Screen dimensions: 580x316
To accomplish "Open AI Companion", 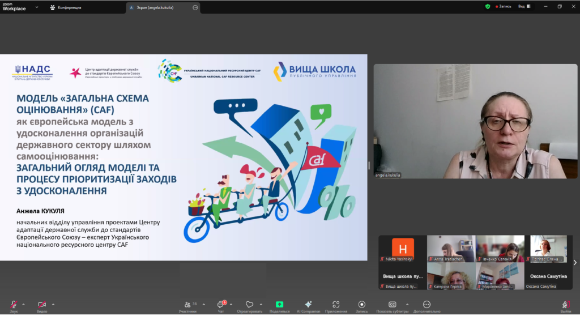I will [308, 305].
